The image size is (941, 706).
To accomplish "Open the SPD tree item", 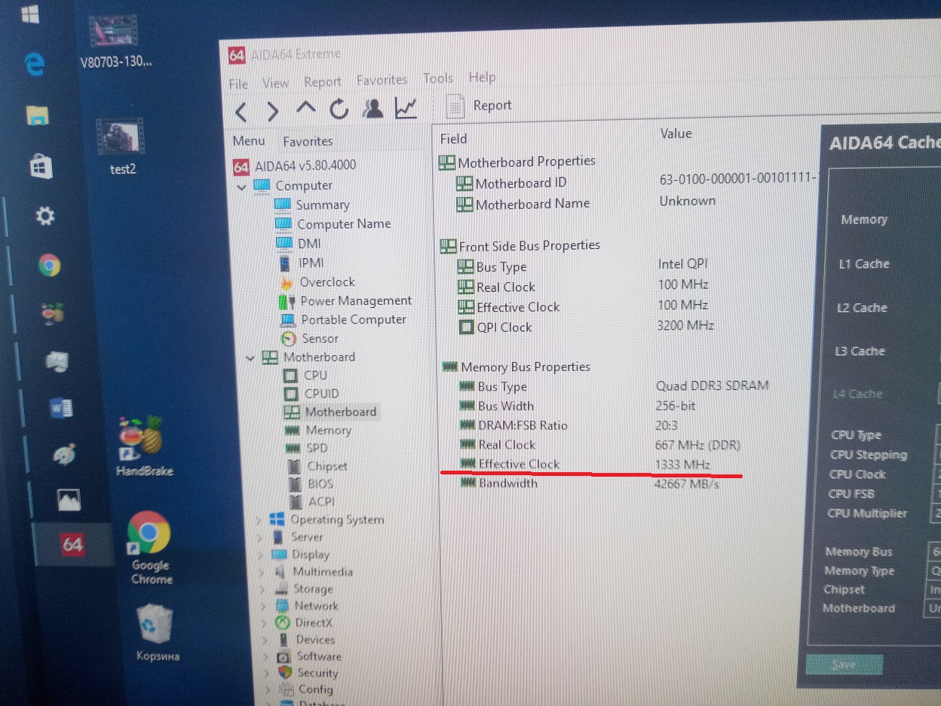I will coord(306,449).
